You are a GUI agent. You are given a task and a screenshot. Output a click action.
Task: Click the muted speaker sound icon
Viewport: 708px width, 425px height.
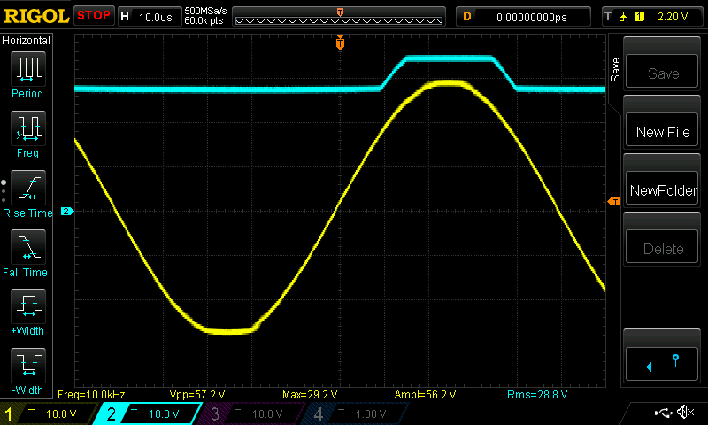(685, 412)
